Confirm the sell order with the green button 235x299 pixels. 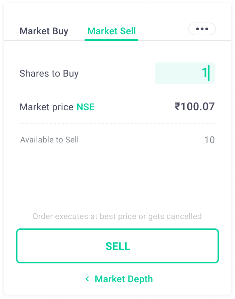(x=117, y=246)
